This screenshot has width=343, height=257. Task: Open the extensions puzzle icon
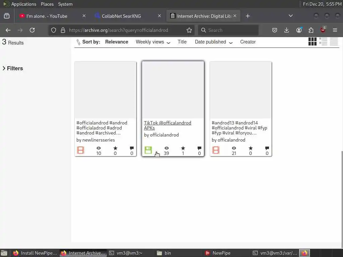[x=311, y=30]
